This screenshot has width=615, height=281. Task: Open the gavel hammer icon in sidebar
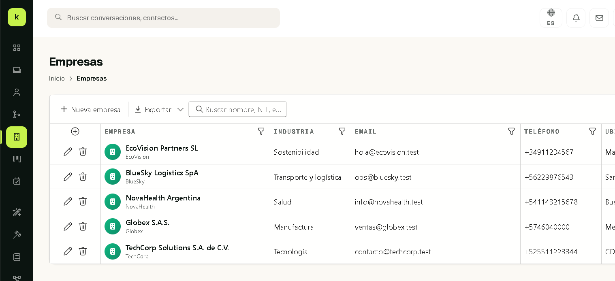(17, 234)
